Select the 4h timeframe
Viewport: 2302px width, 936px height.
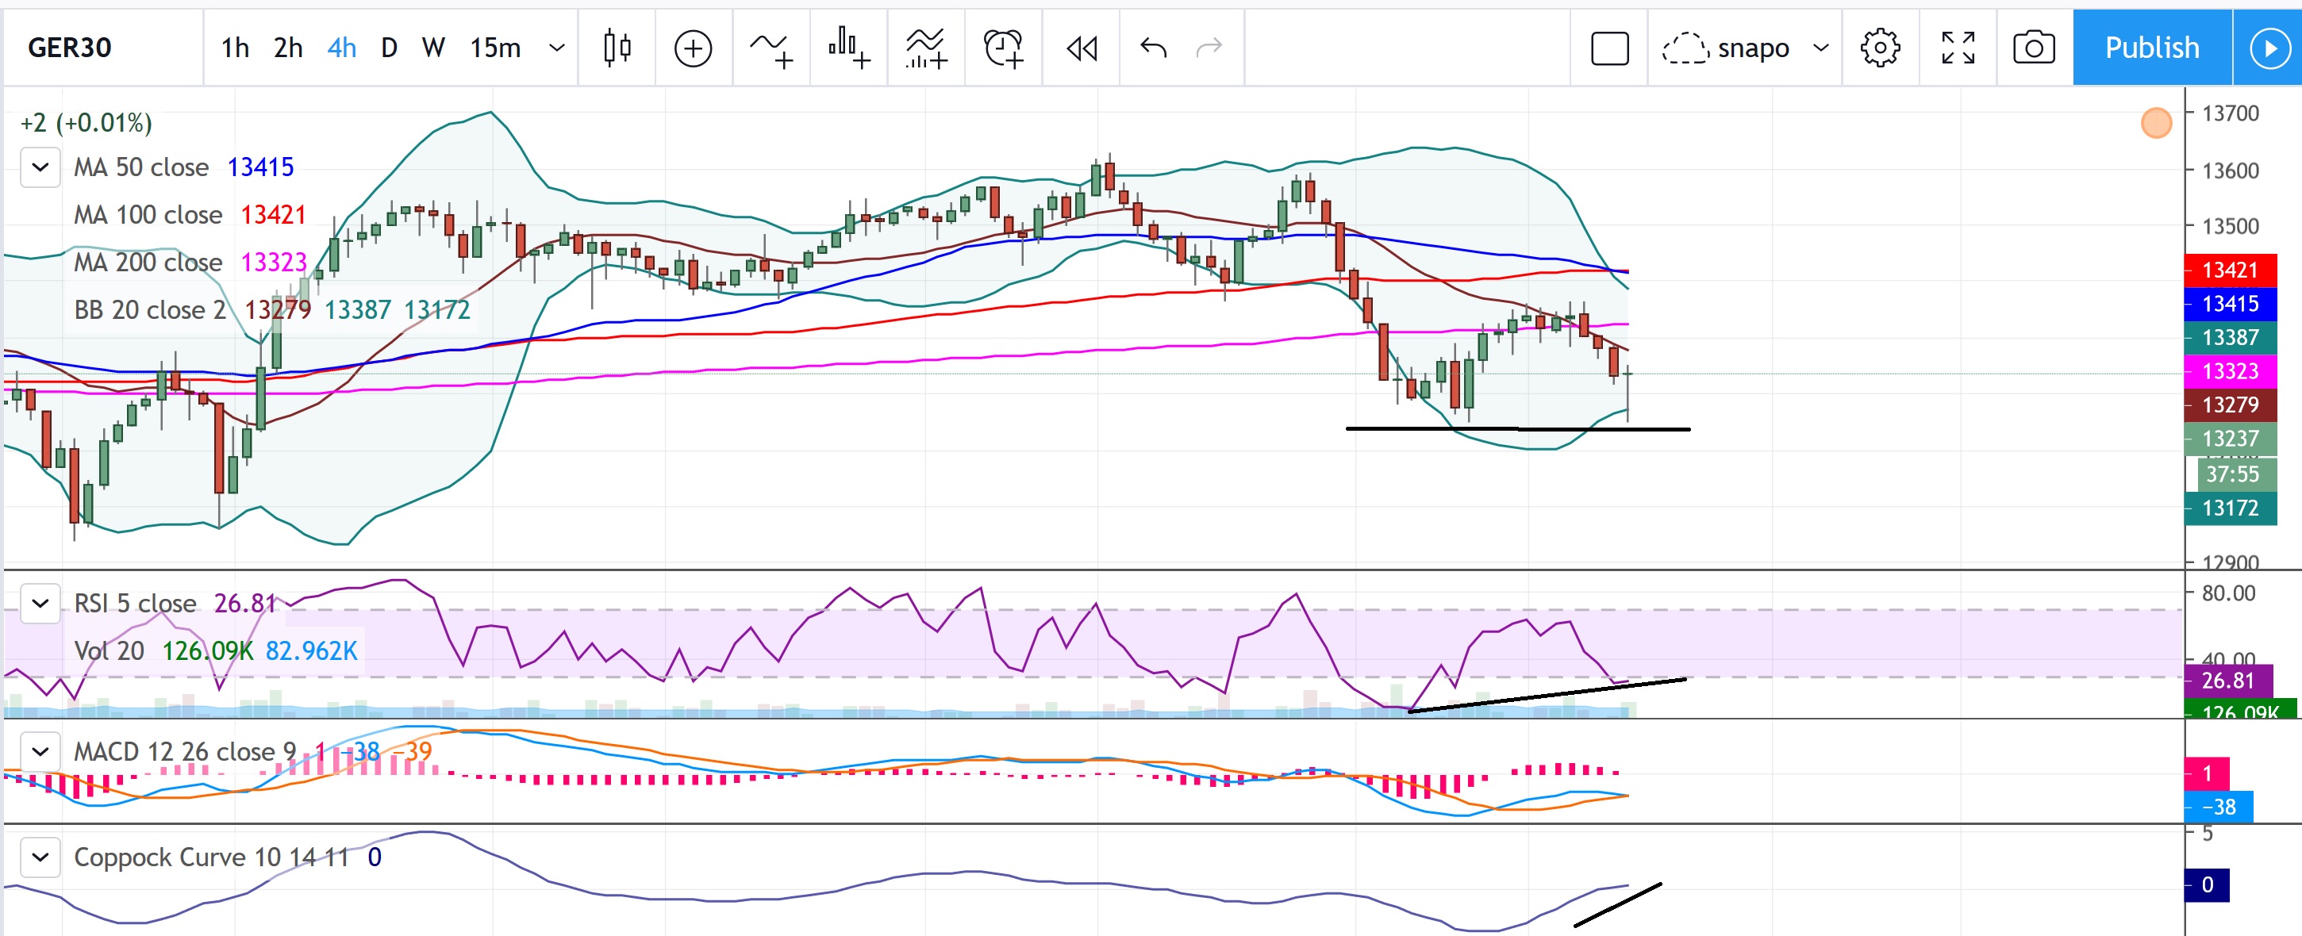pyautogui.click(x=341, y=48)
